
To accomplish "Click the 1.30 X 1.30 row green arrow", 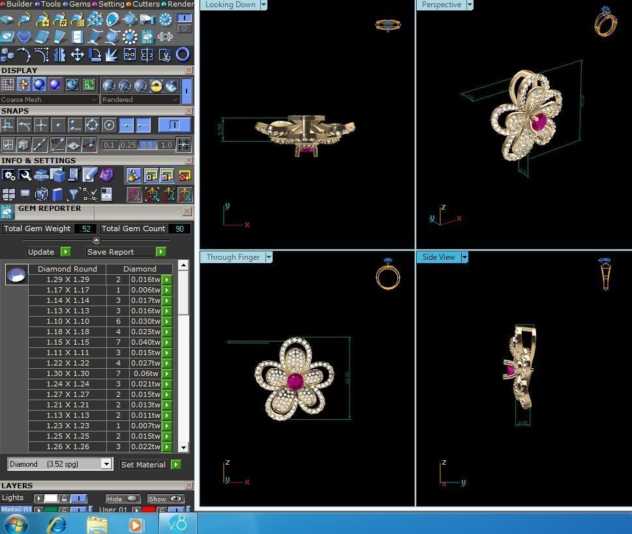I will [x=167, y=374].
